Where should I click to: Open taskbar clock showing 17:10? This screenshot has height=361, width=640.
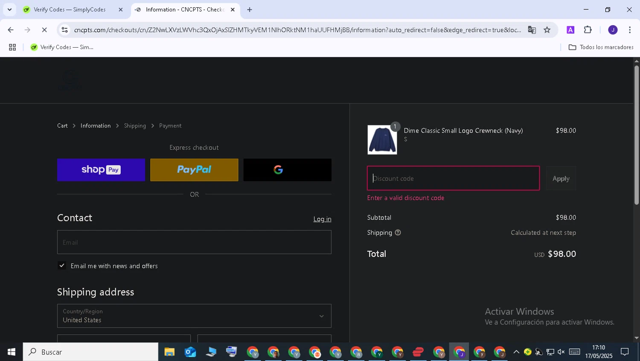(x=599, y=352)
